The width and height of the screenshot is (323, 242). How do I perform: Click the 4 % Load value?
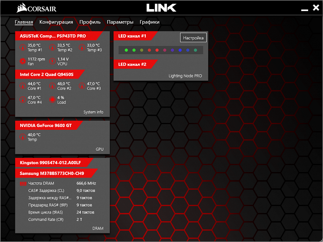click(x=61, y=98)
